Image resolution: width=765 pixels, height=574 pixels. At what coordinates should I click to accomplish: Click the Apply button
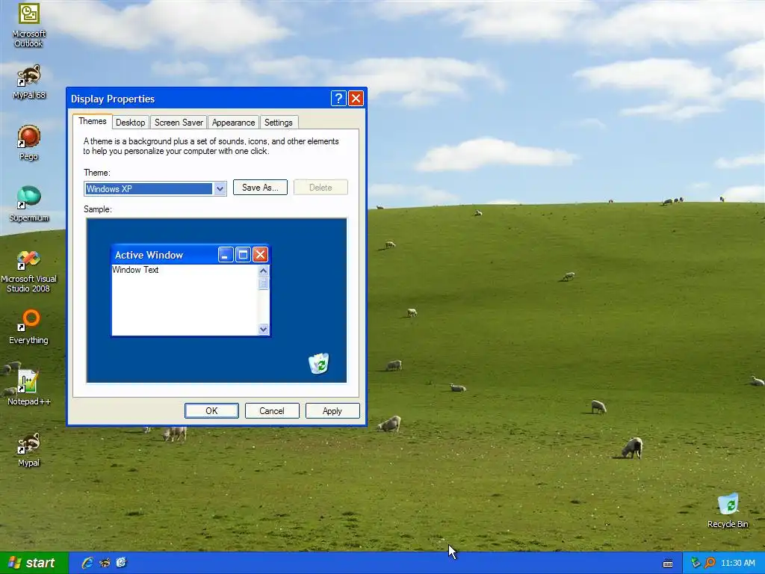pos(332,411)
